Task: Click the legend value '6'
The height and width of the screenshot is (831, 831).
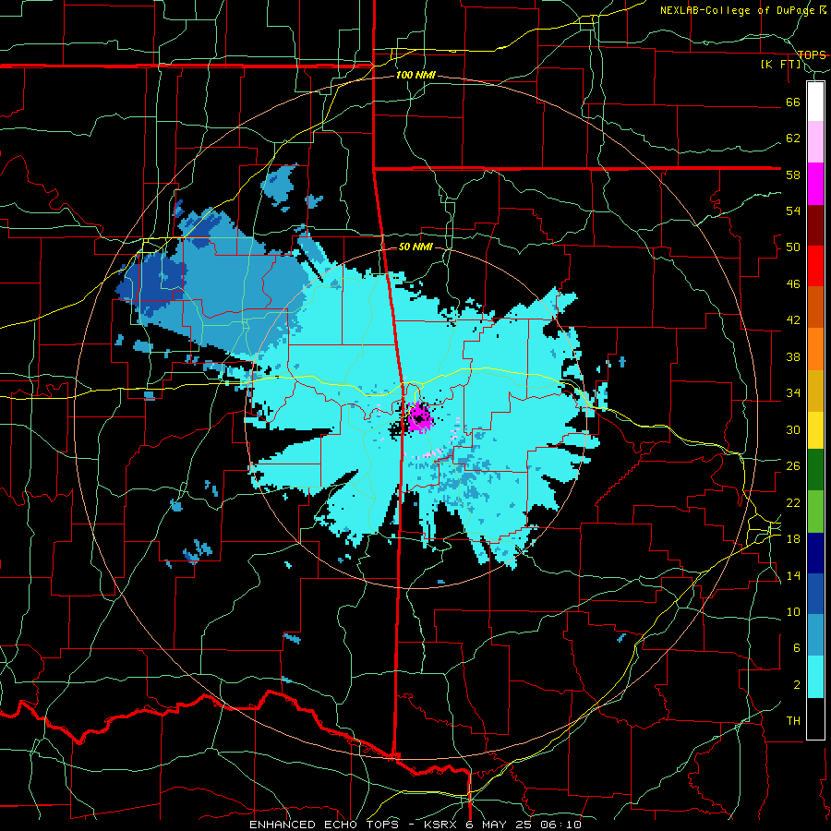Action: (x=796, y=648)
